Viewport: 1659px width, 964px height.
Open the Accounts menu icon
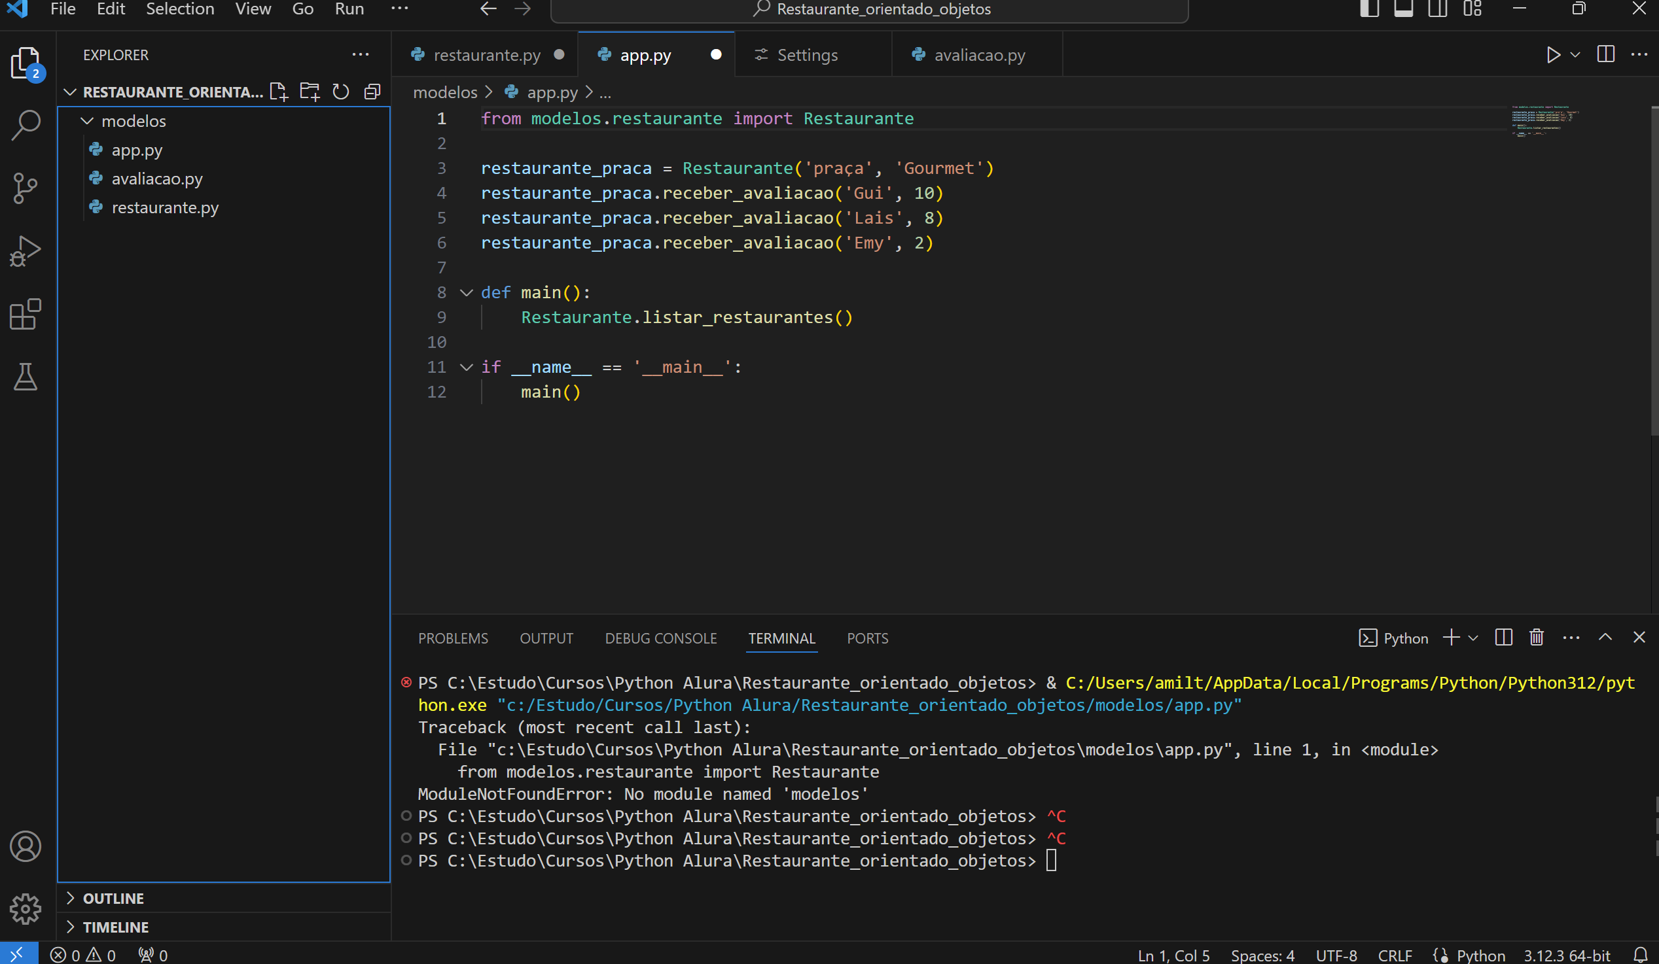coord(26,846)
